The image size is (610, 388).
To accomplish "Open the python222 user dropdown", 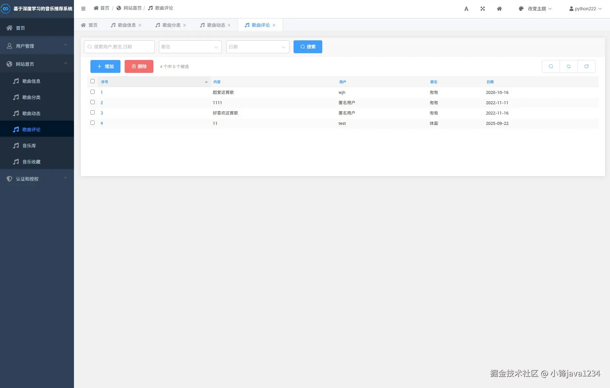I will click(x=585, y=9).
